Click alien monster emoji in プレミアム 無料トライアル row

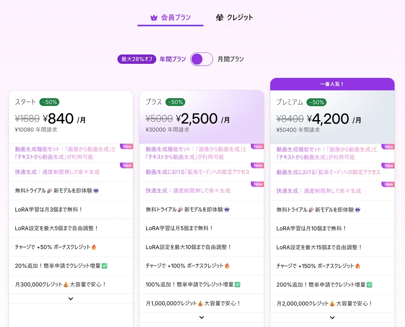(x=357, y=210)
